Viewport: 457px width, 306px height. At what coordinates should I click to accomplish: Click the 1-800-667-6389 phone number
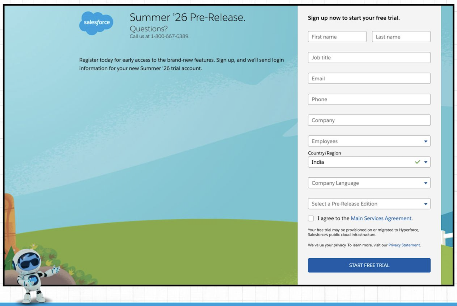170,36
